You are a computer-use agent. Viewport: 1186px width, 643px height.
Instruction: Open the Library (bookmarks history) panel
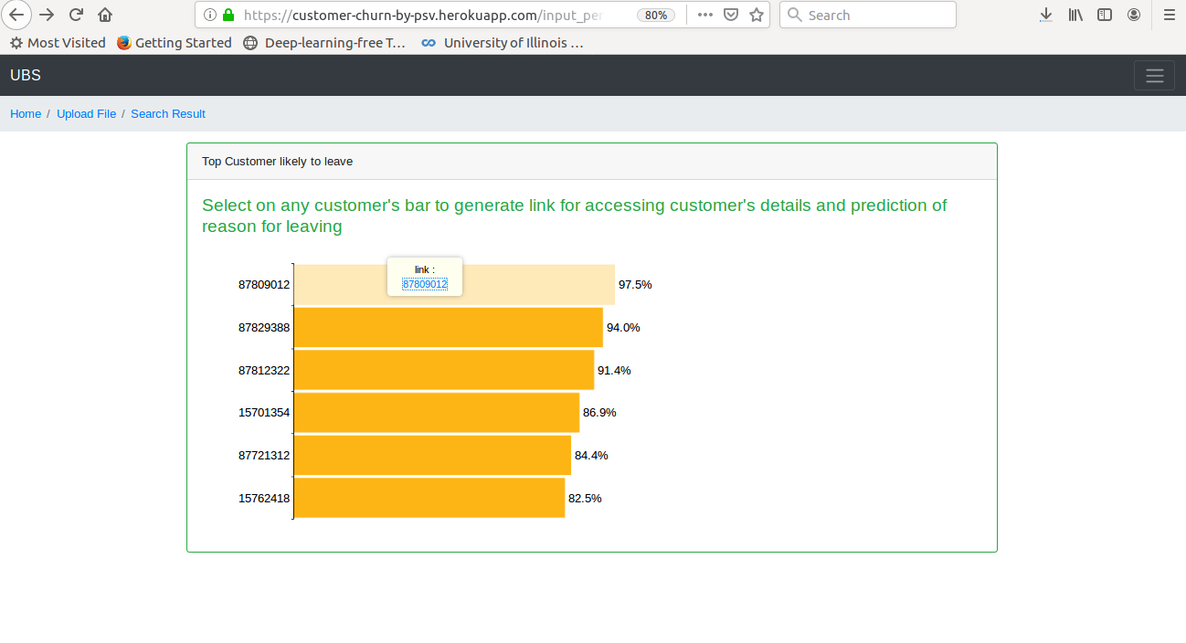coord(1075,15)
